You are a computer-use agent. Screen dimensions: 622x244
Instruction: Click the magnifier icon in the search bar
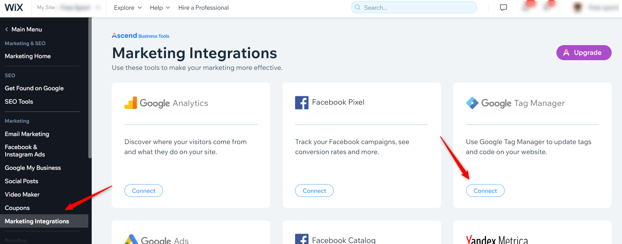pyautogui.click(x=357, y=7)
